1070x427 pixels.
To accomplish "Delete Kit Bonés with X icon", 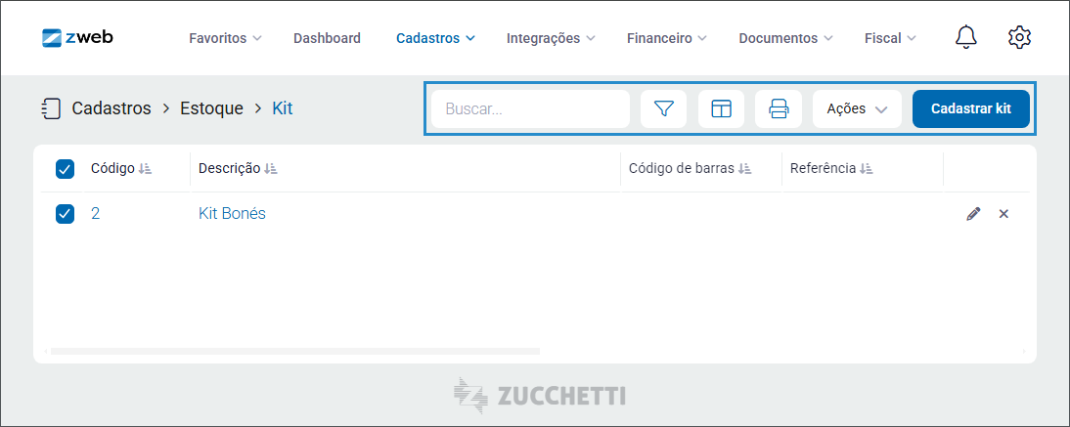I will 1003,214.
